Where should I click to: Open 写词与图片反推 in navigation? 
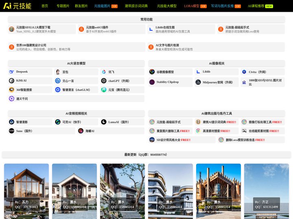pos(226,6)
